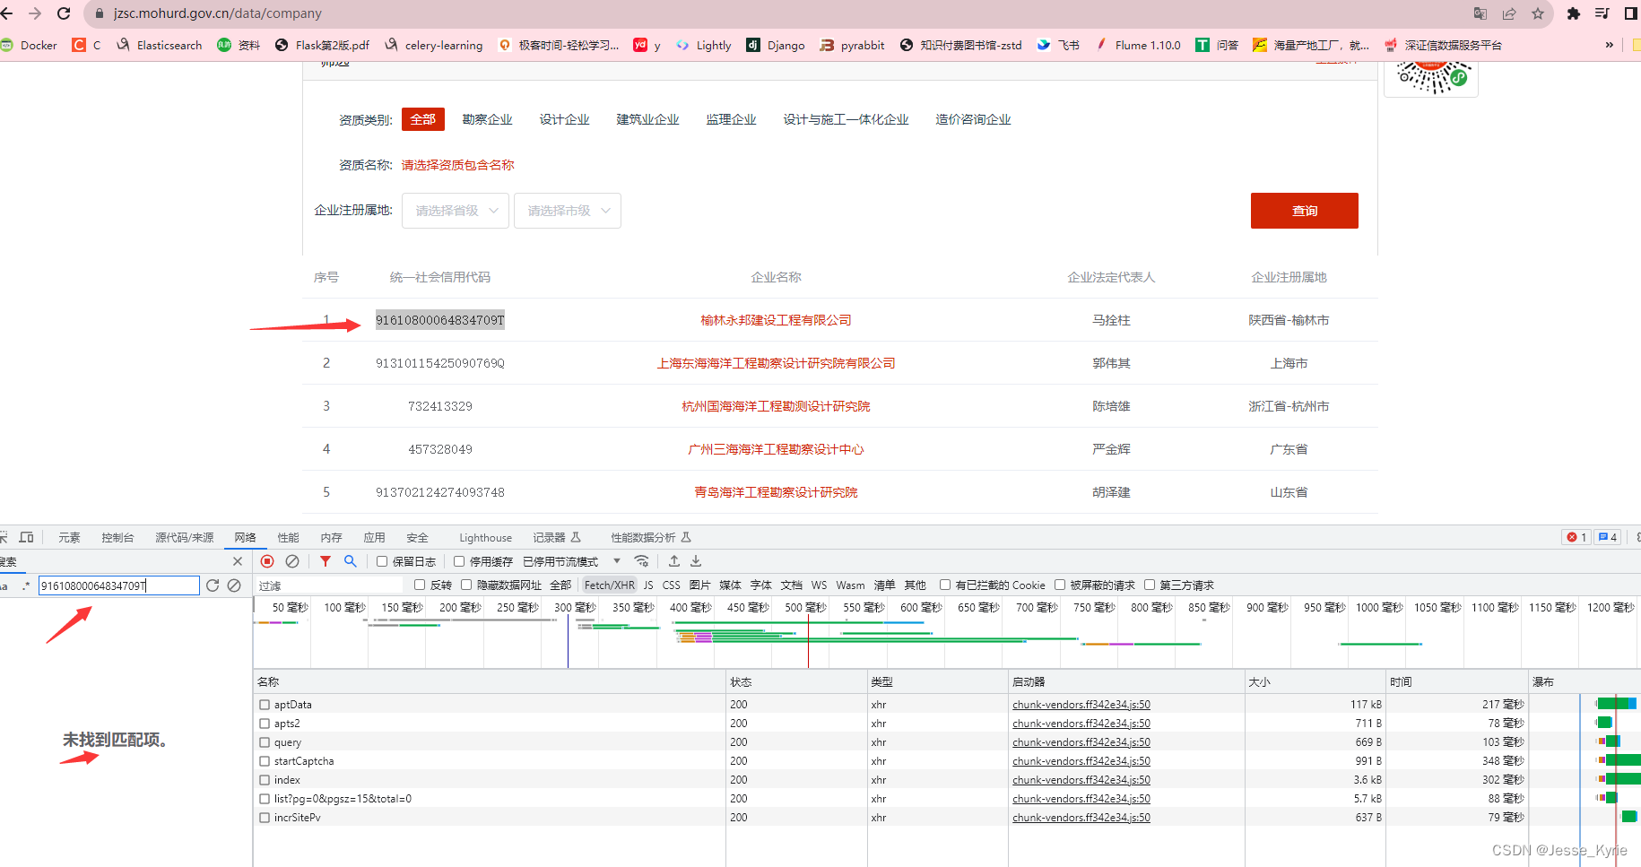Select the 勘察企业 category
1641x867 pixels.
[488, 119]
